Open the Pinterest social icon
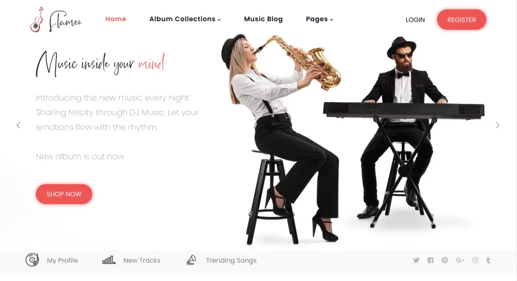 (x=445, y=260)
